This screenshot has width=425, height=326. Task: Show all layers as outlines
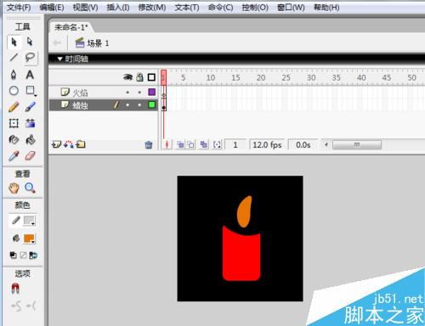click(151, 77)
